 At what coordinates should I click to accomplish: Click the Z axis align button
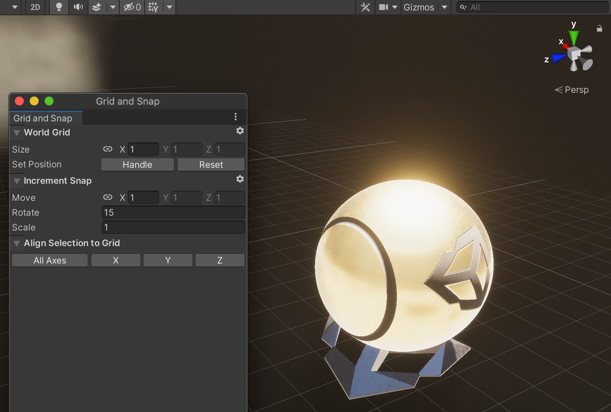[x=220, y=261]
